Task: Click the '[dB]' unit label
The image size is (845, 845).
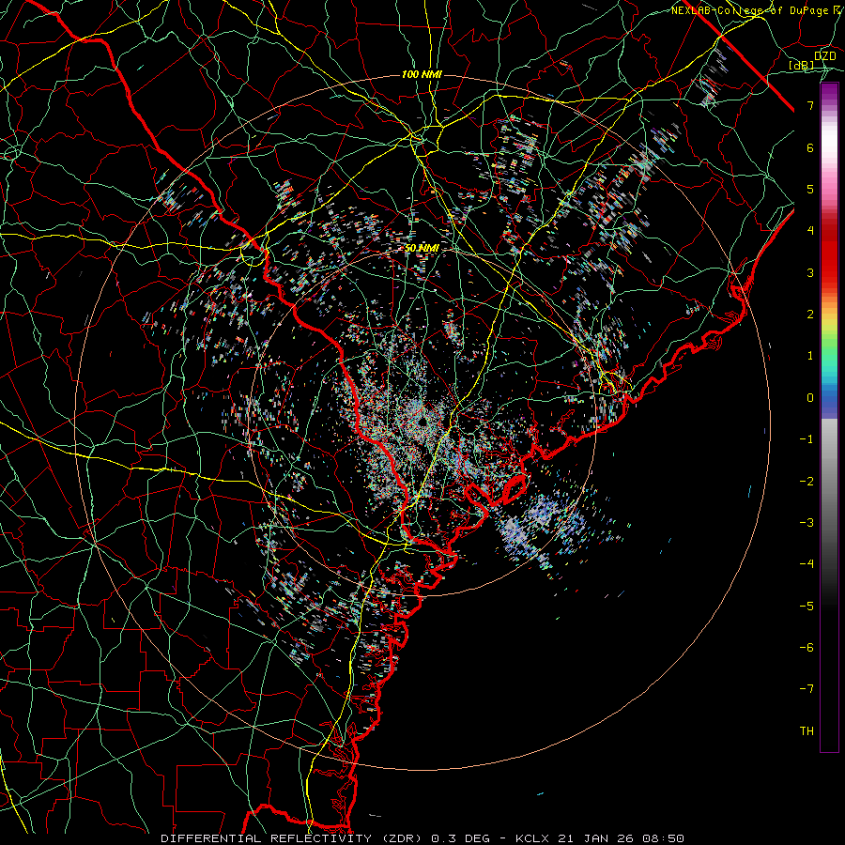Action: click(x=802, y=66)
